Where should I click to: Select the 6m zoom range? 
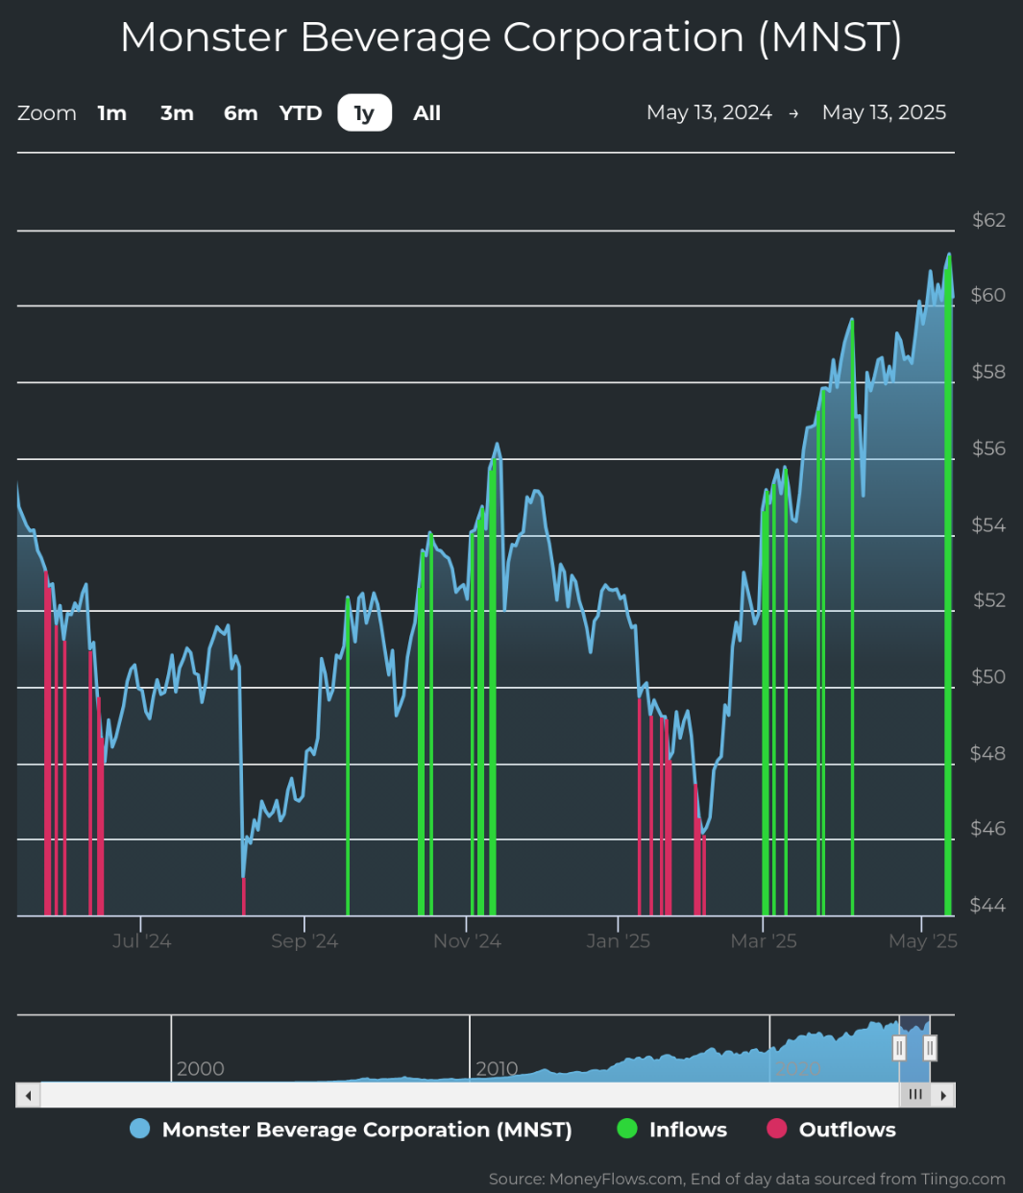[x=240, y=113]
